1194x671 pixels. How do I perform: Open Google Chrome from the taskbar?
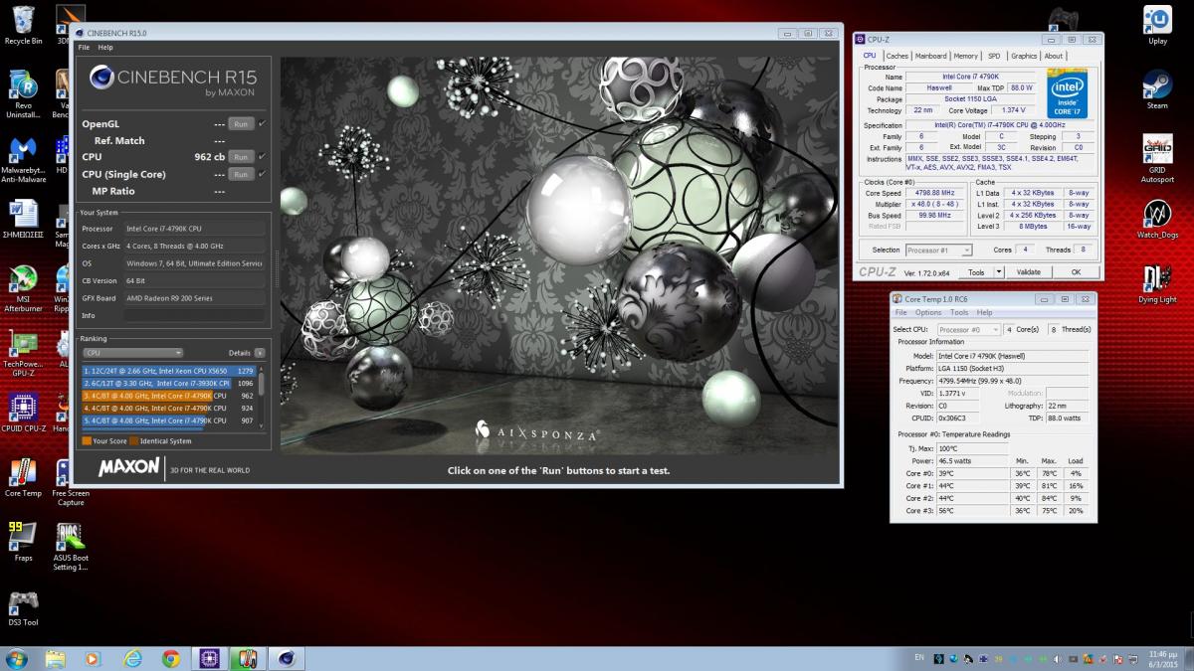point(171,658)
